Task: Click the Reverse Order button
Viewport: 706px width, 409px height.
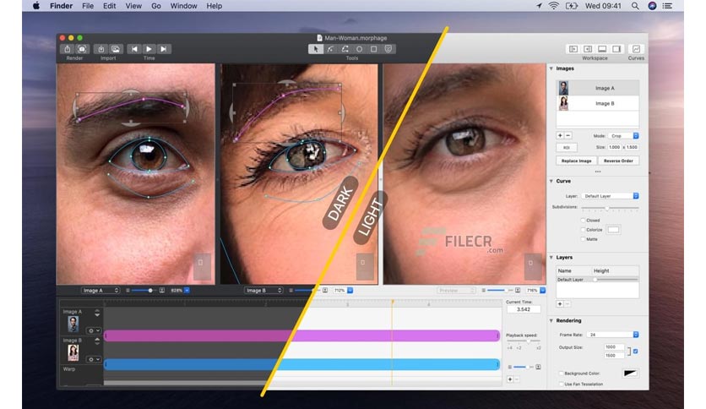Action: point(618,161)
